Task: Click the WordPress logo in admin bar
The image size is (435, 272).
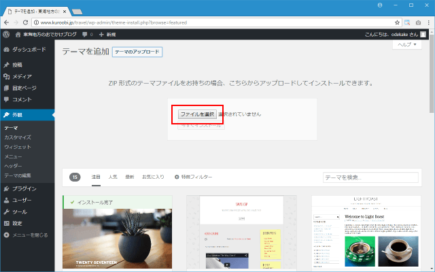Action: pyautogui.click(x=7, y=34)
